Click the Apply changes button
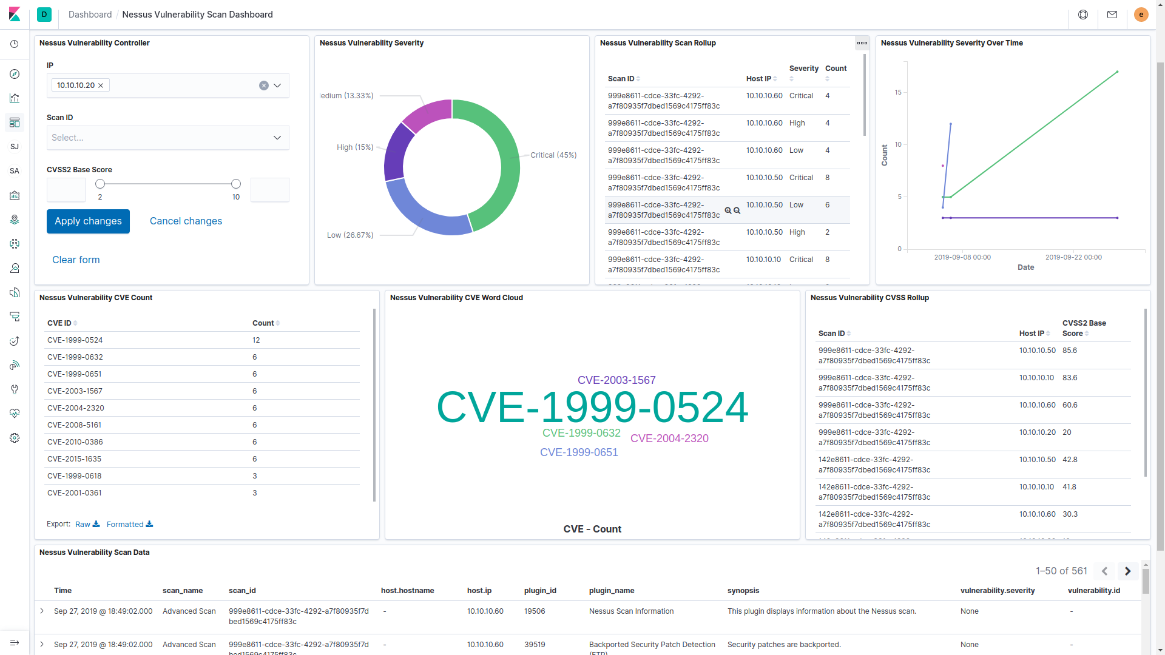1165x655 pixels. coord(88,221)
